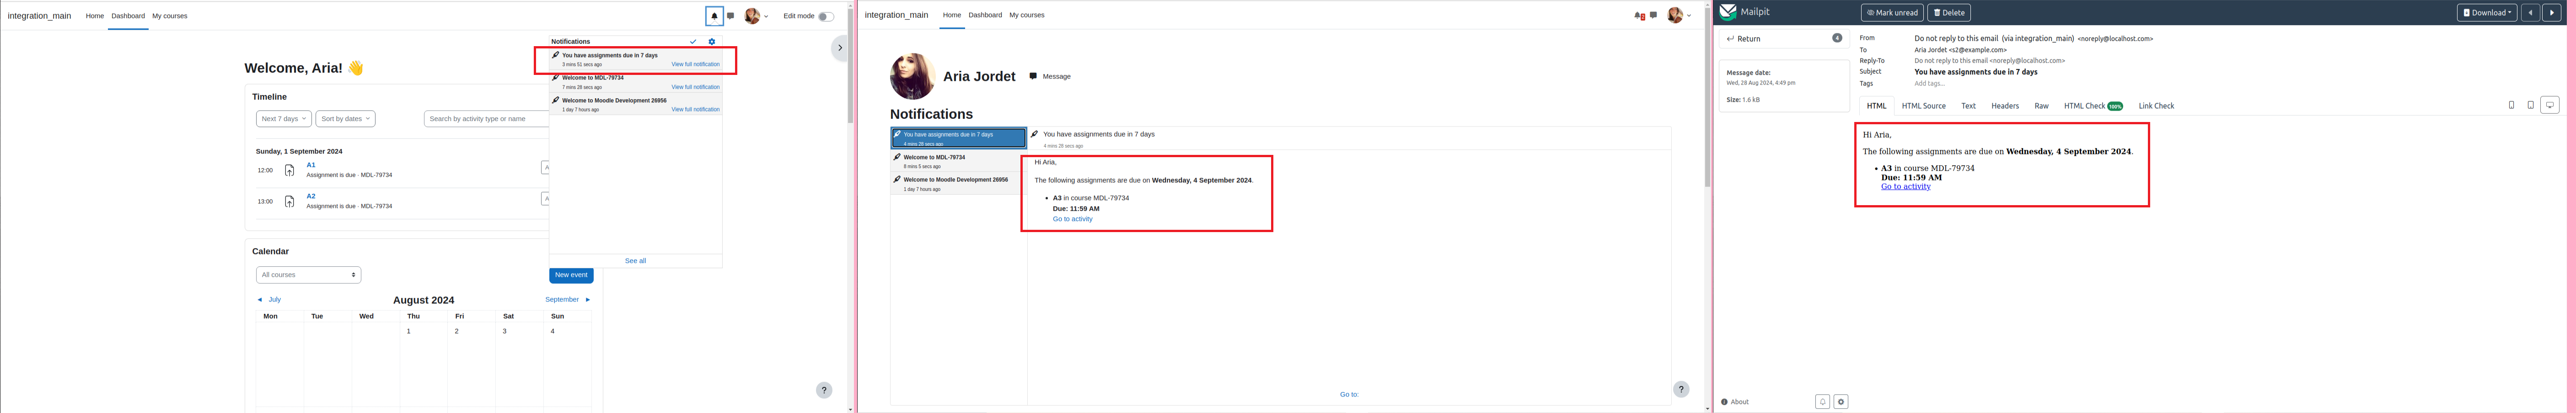Open help question mark in profile window

(x=1681, y=389)
